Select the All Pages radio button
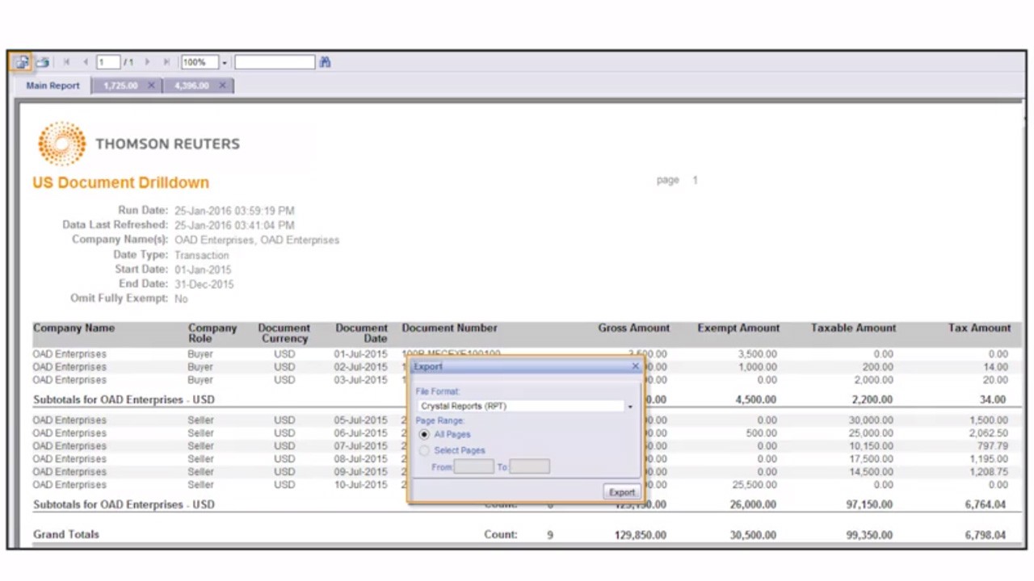1034x581 pixels. [x=425, y=435]
